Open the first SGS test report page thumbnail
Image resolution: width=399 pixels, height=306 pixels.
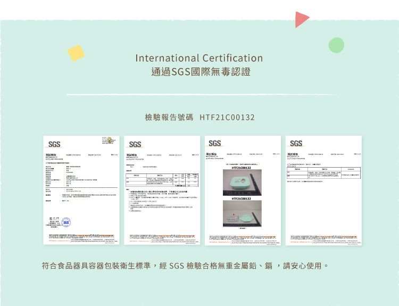[81, 190]
